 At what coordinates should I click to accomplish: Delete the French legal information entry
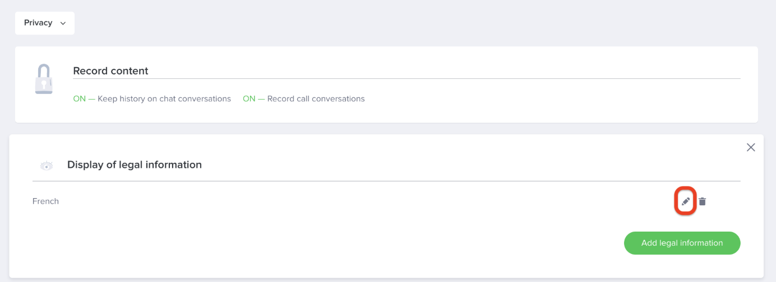702,201
